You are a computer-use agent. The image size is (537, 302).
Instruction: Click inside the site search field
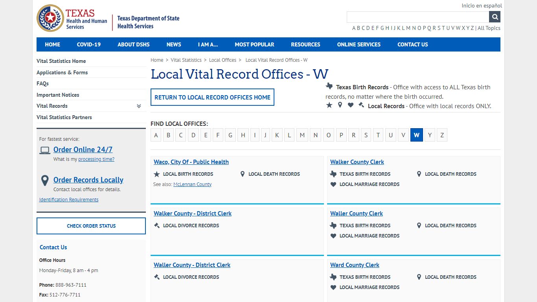(x=417, y=17)
